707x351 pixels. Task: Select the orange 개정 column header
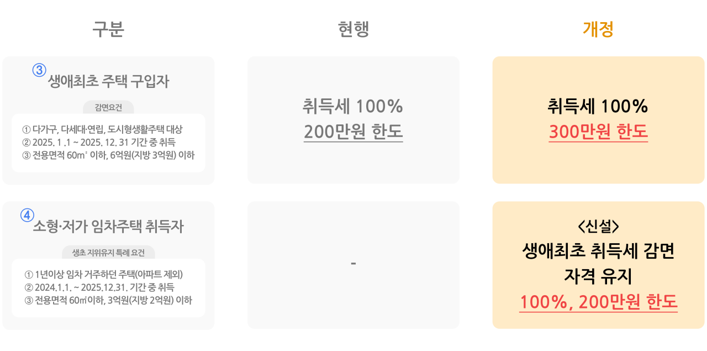[x=598, y=29]
